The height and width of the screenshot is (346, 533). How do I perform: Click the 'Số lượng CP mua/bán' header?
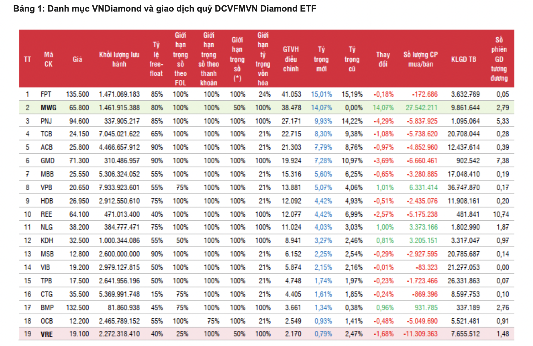420,59
